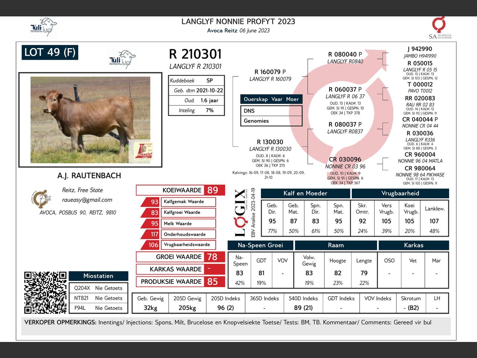Click ancestor CR 030096

[345, 160]
